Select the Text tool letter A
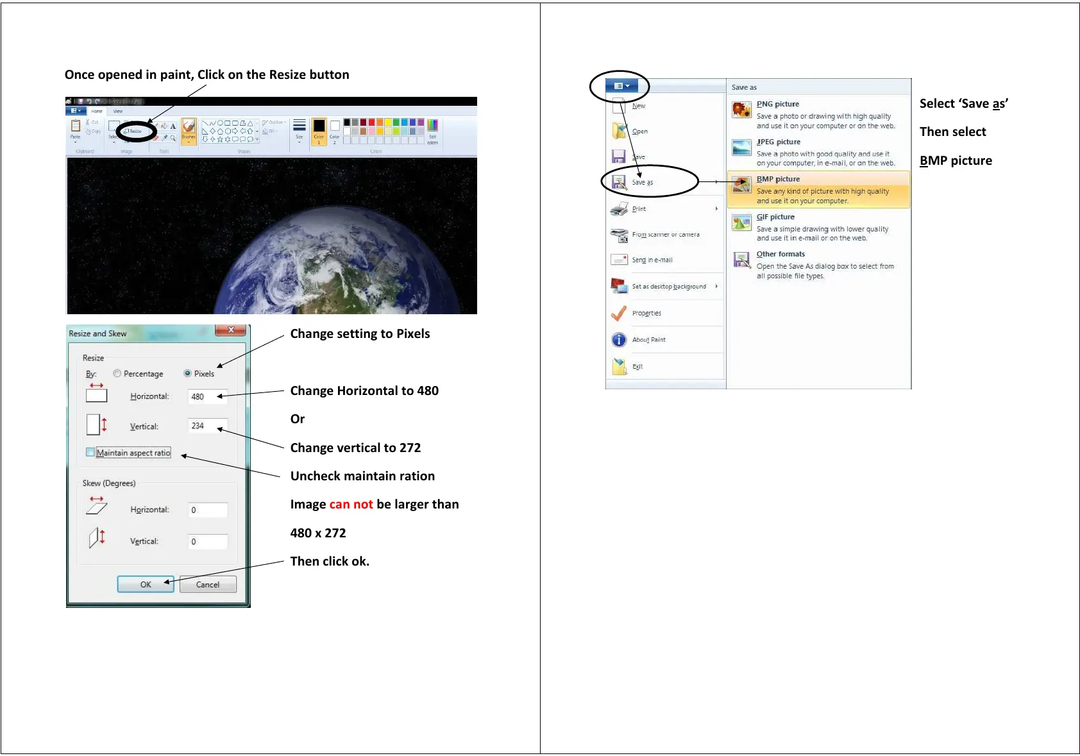 [173, 126]
